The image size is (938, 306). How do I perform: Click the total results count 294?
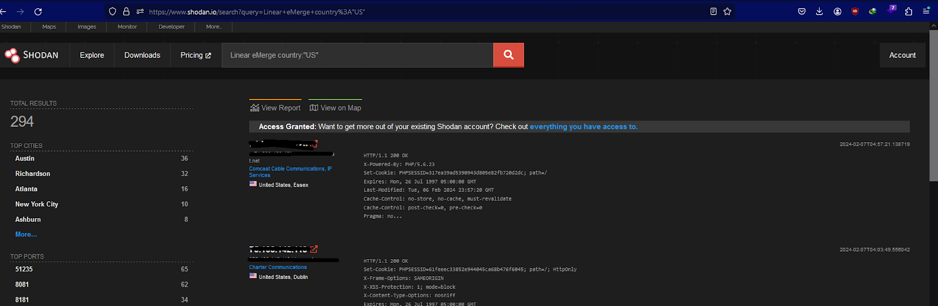tap(22, 122)
